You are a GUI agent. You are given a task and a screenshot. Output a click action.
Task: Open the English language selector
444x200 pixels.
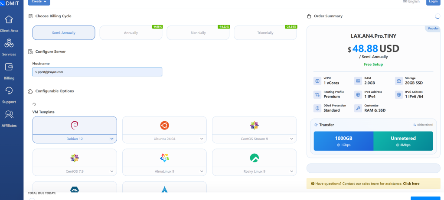[411, 2]
